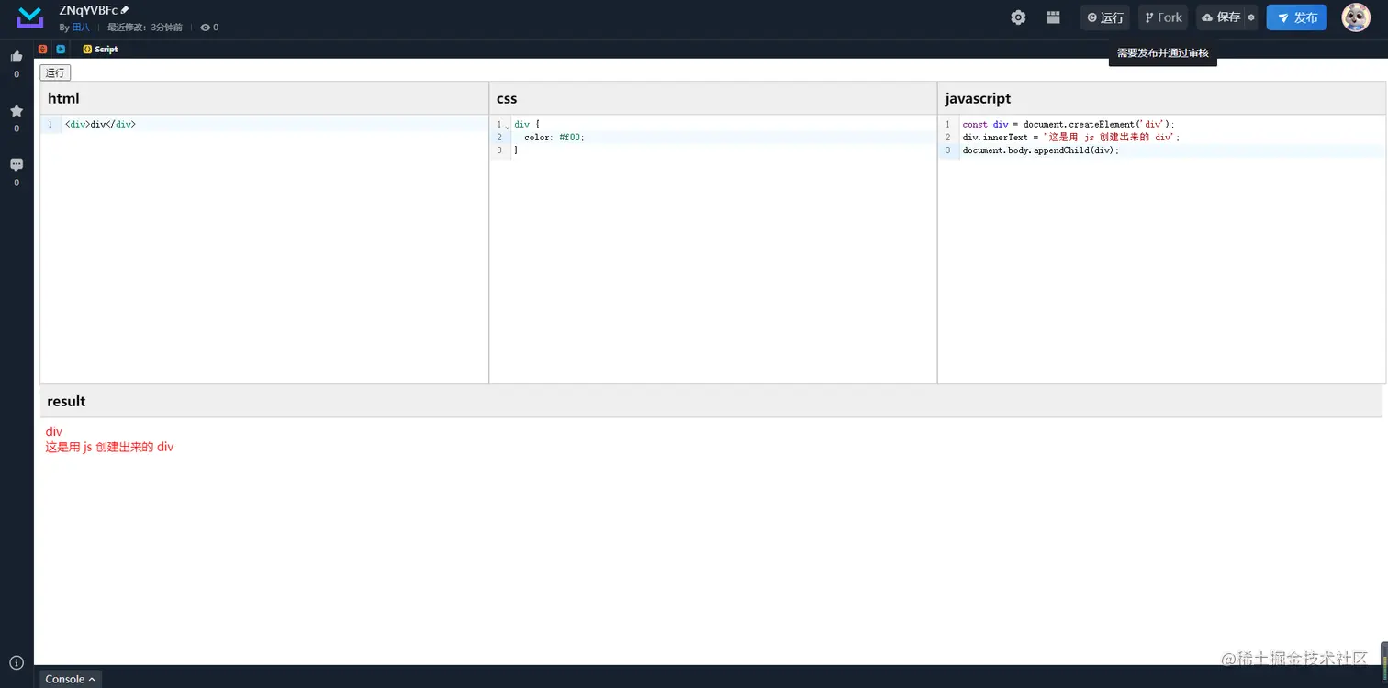The width and height of the screenshot is (1388, 688).
Task: Open the info icon in the left sidebar
Action: 17,662
